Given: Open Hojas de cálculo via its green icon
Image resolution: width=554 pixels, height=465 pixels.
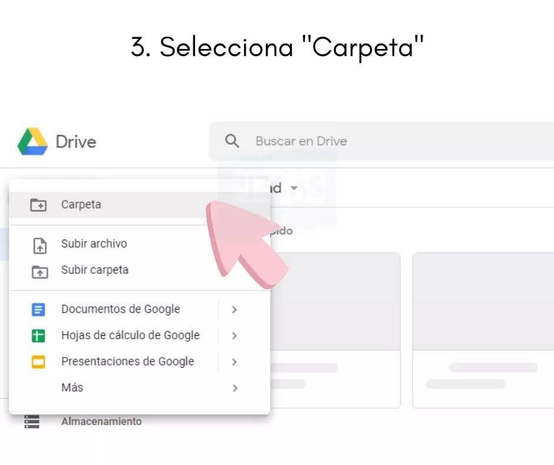Looking at the screenshot, I should click(x=39, y=335).
